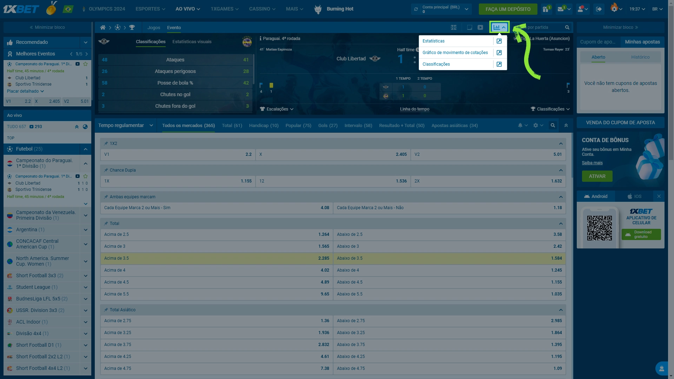Switch app panel to IOS
This screenshot has height=379, width=674.
(x=634, y=197)
